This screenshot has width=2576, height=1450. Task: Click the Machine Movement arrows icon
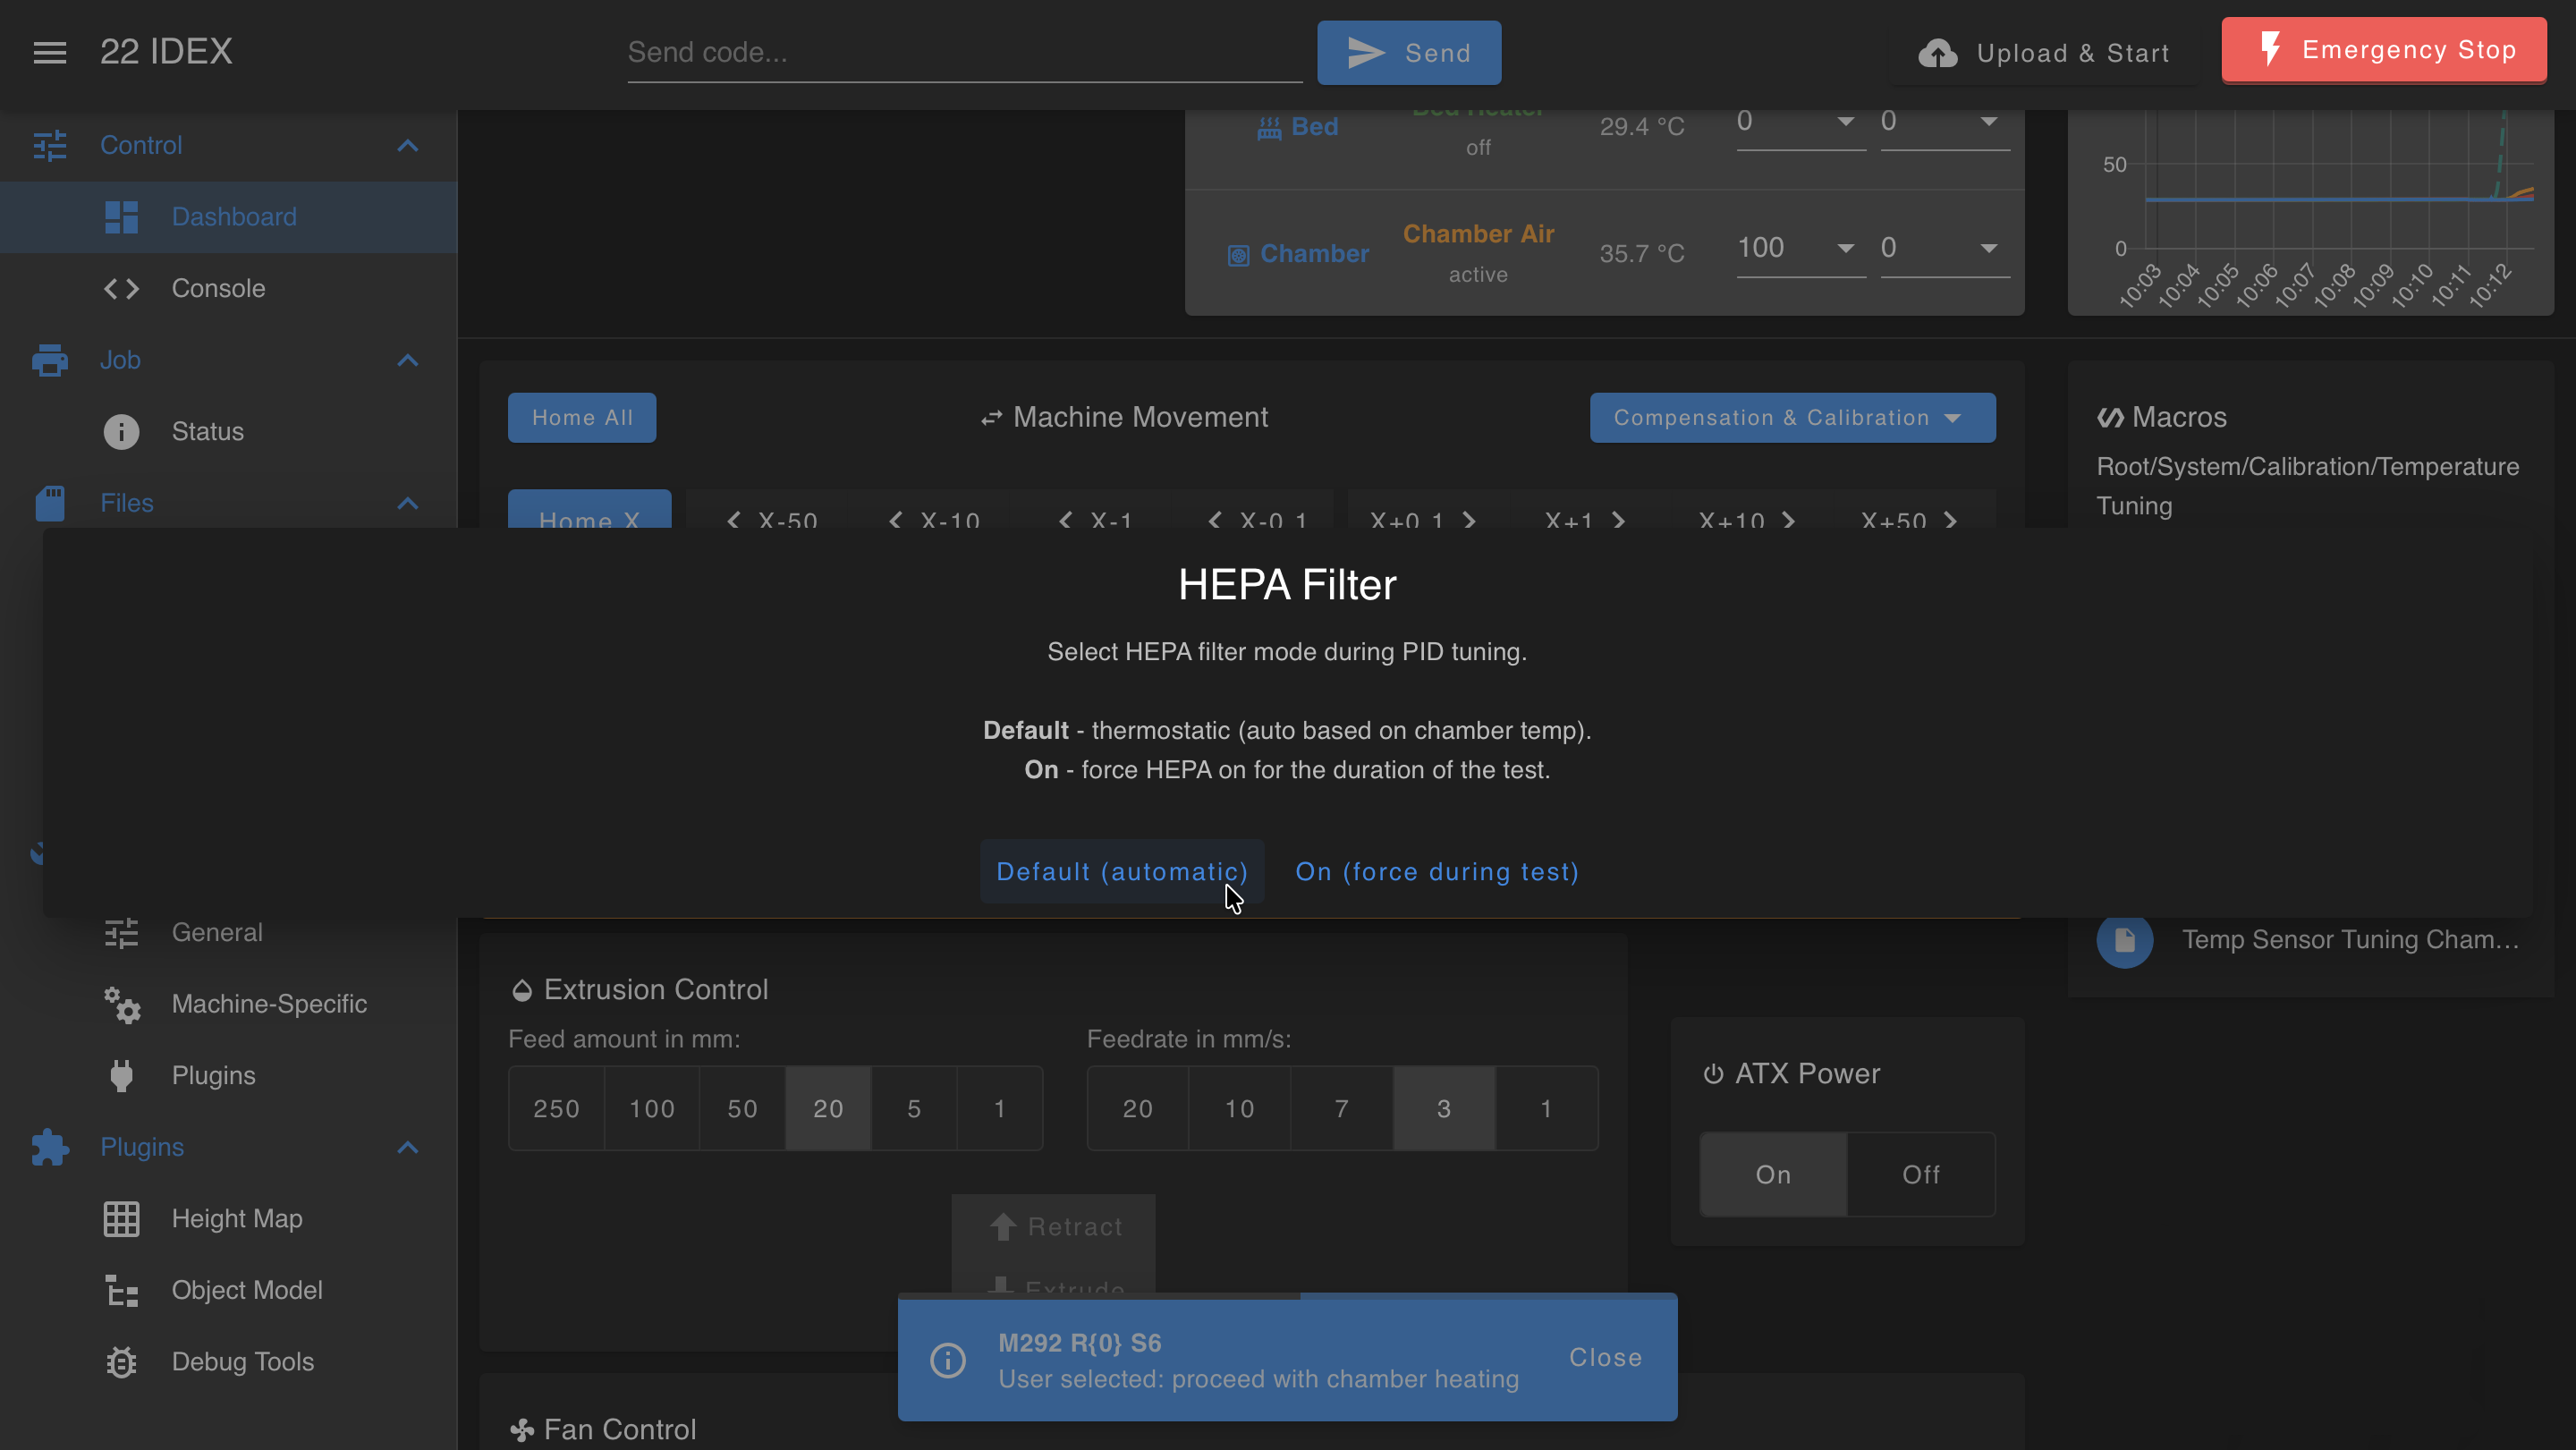[x=991, y=418]
